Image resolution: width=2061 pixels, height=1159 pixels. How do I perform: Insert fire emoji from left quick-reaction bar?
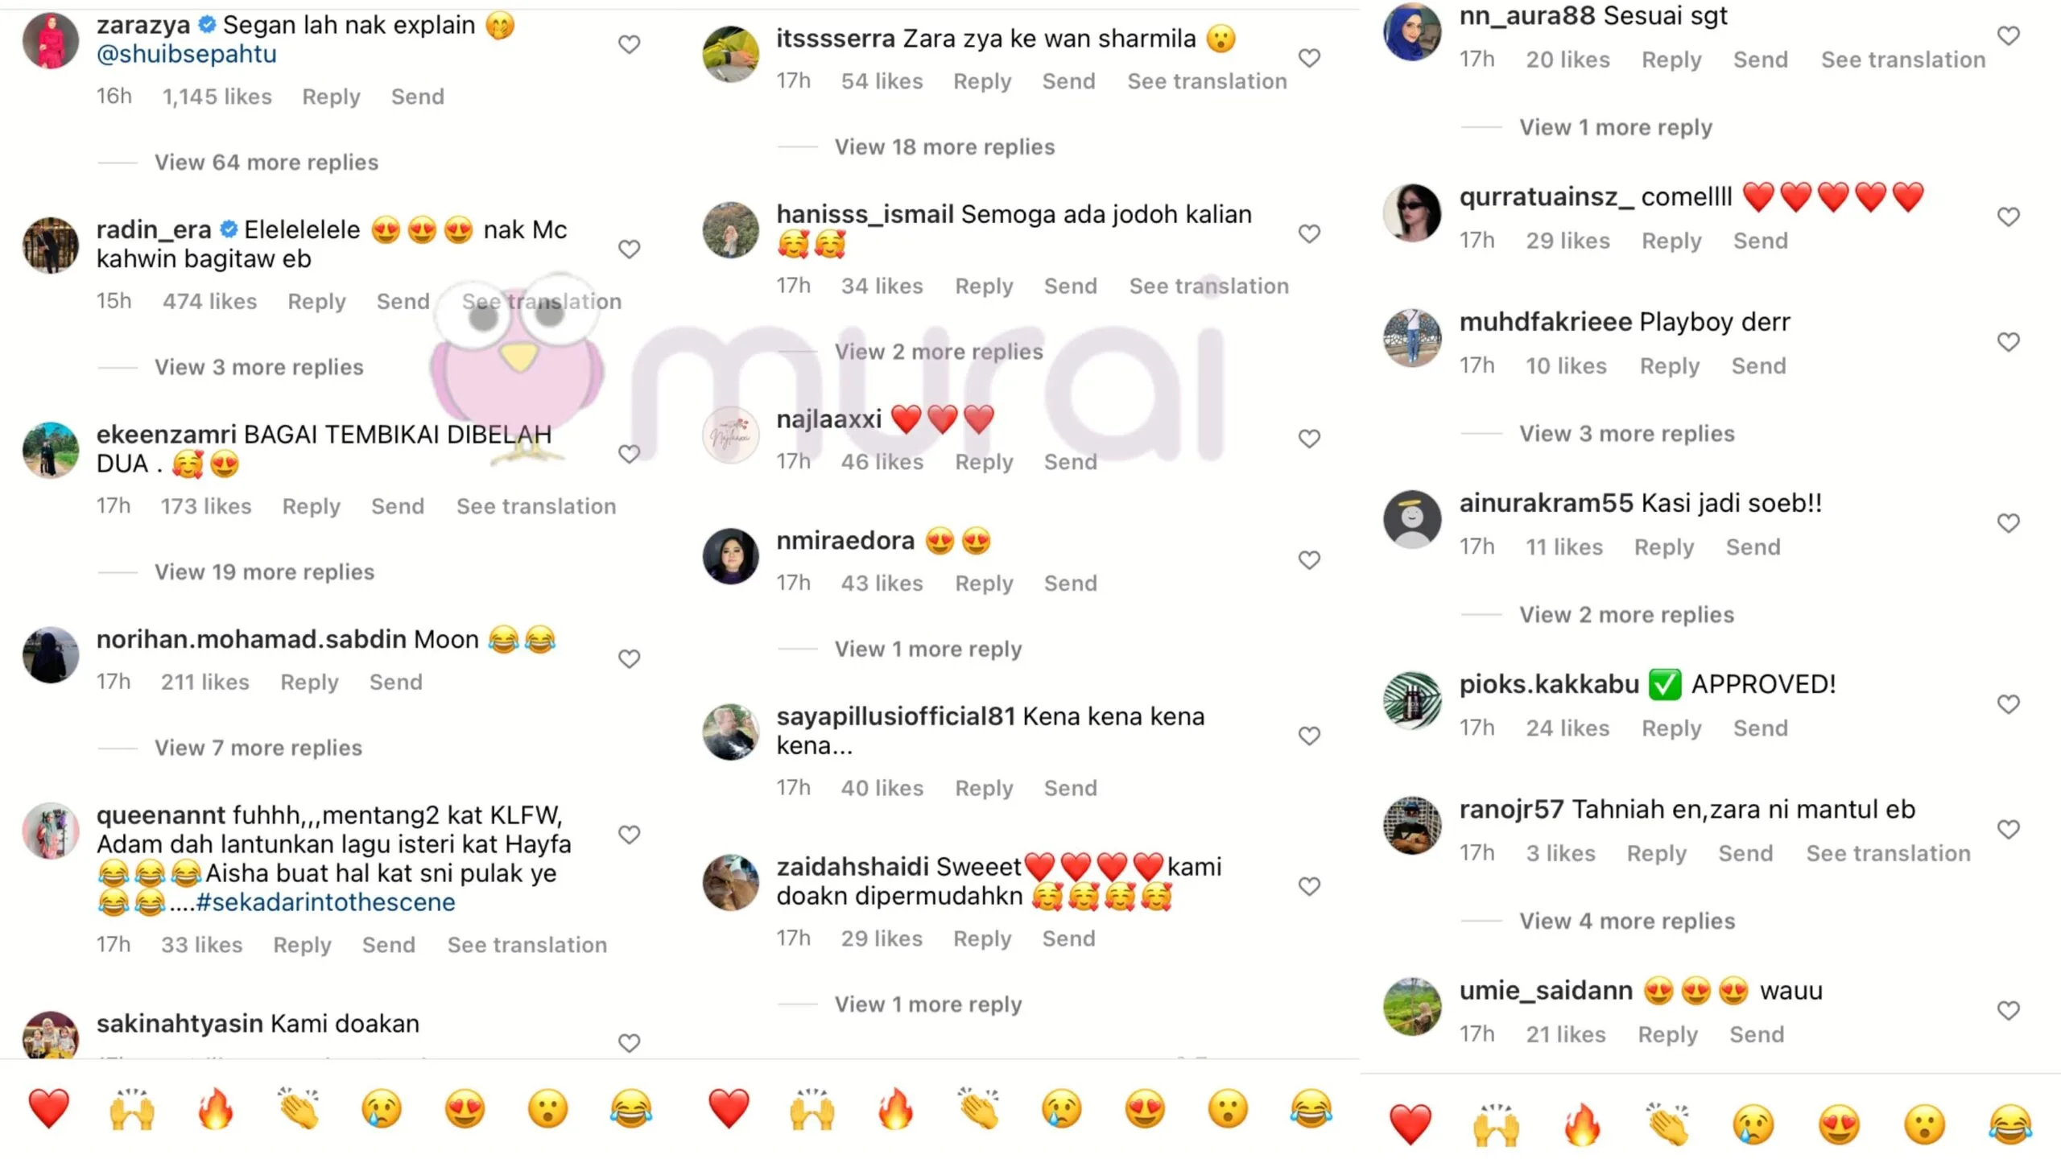click(216, 1109)
